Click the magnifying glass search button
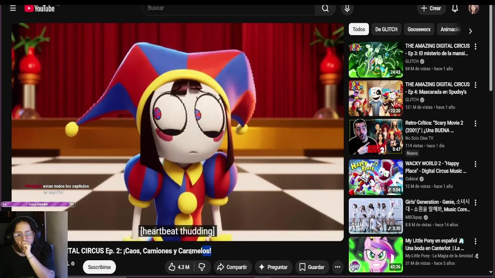This screenshot has height=278, width=495. point(325,8)
